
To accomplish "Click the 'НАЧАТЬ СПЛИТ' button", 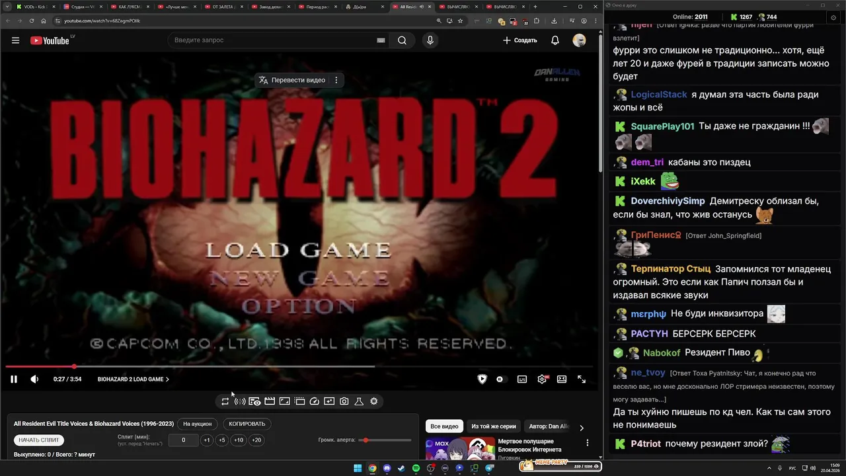I will click(x=39, y=440).
